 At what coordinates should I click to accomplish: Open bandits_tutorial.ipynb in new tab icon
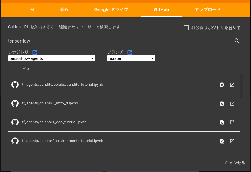(232, 85)
